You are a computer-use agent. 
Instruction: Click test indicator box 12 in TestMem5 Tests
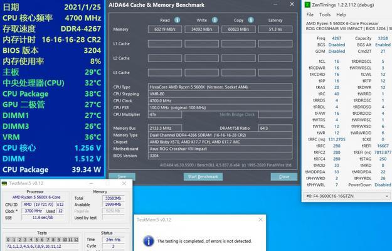point(76,240)
